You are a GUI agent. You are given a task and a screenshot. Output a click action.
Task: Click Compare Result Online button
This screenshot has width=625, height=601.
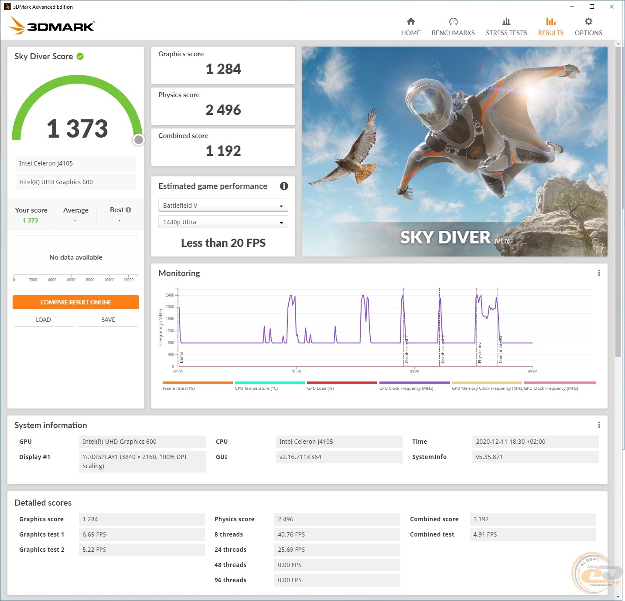tap(76, 302)
